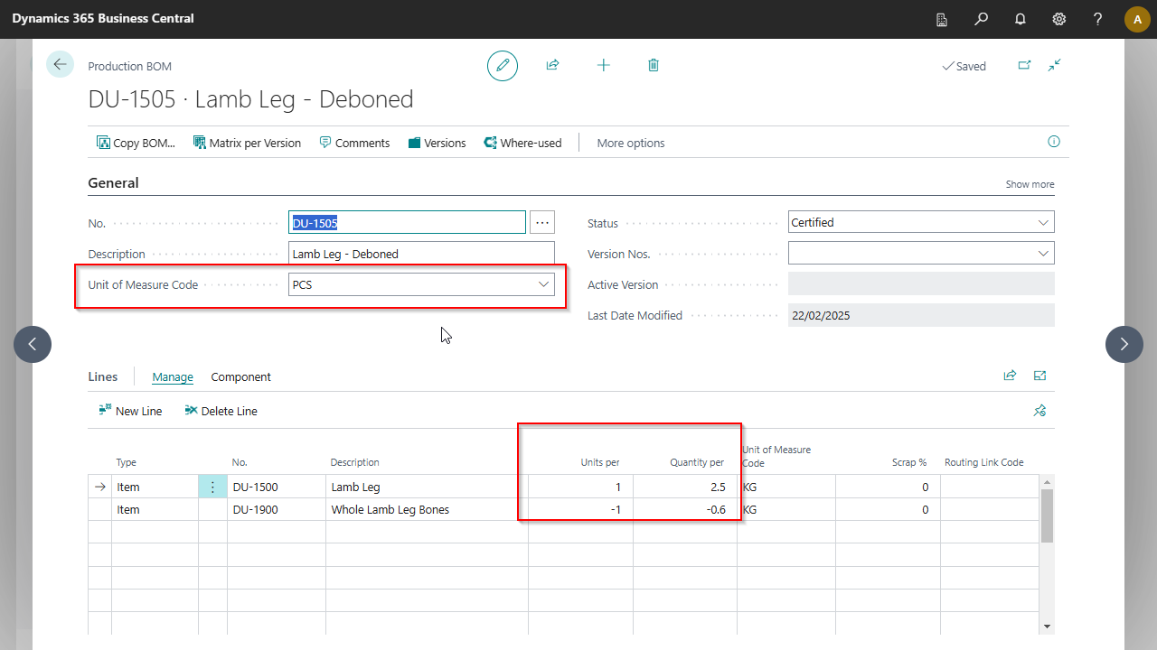This screenshot has height=650, width=1157.
Task: Open the Excel documents icon in the top bar
Action: 942,19
